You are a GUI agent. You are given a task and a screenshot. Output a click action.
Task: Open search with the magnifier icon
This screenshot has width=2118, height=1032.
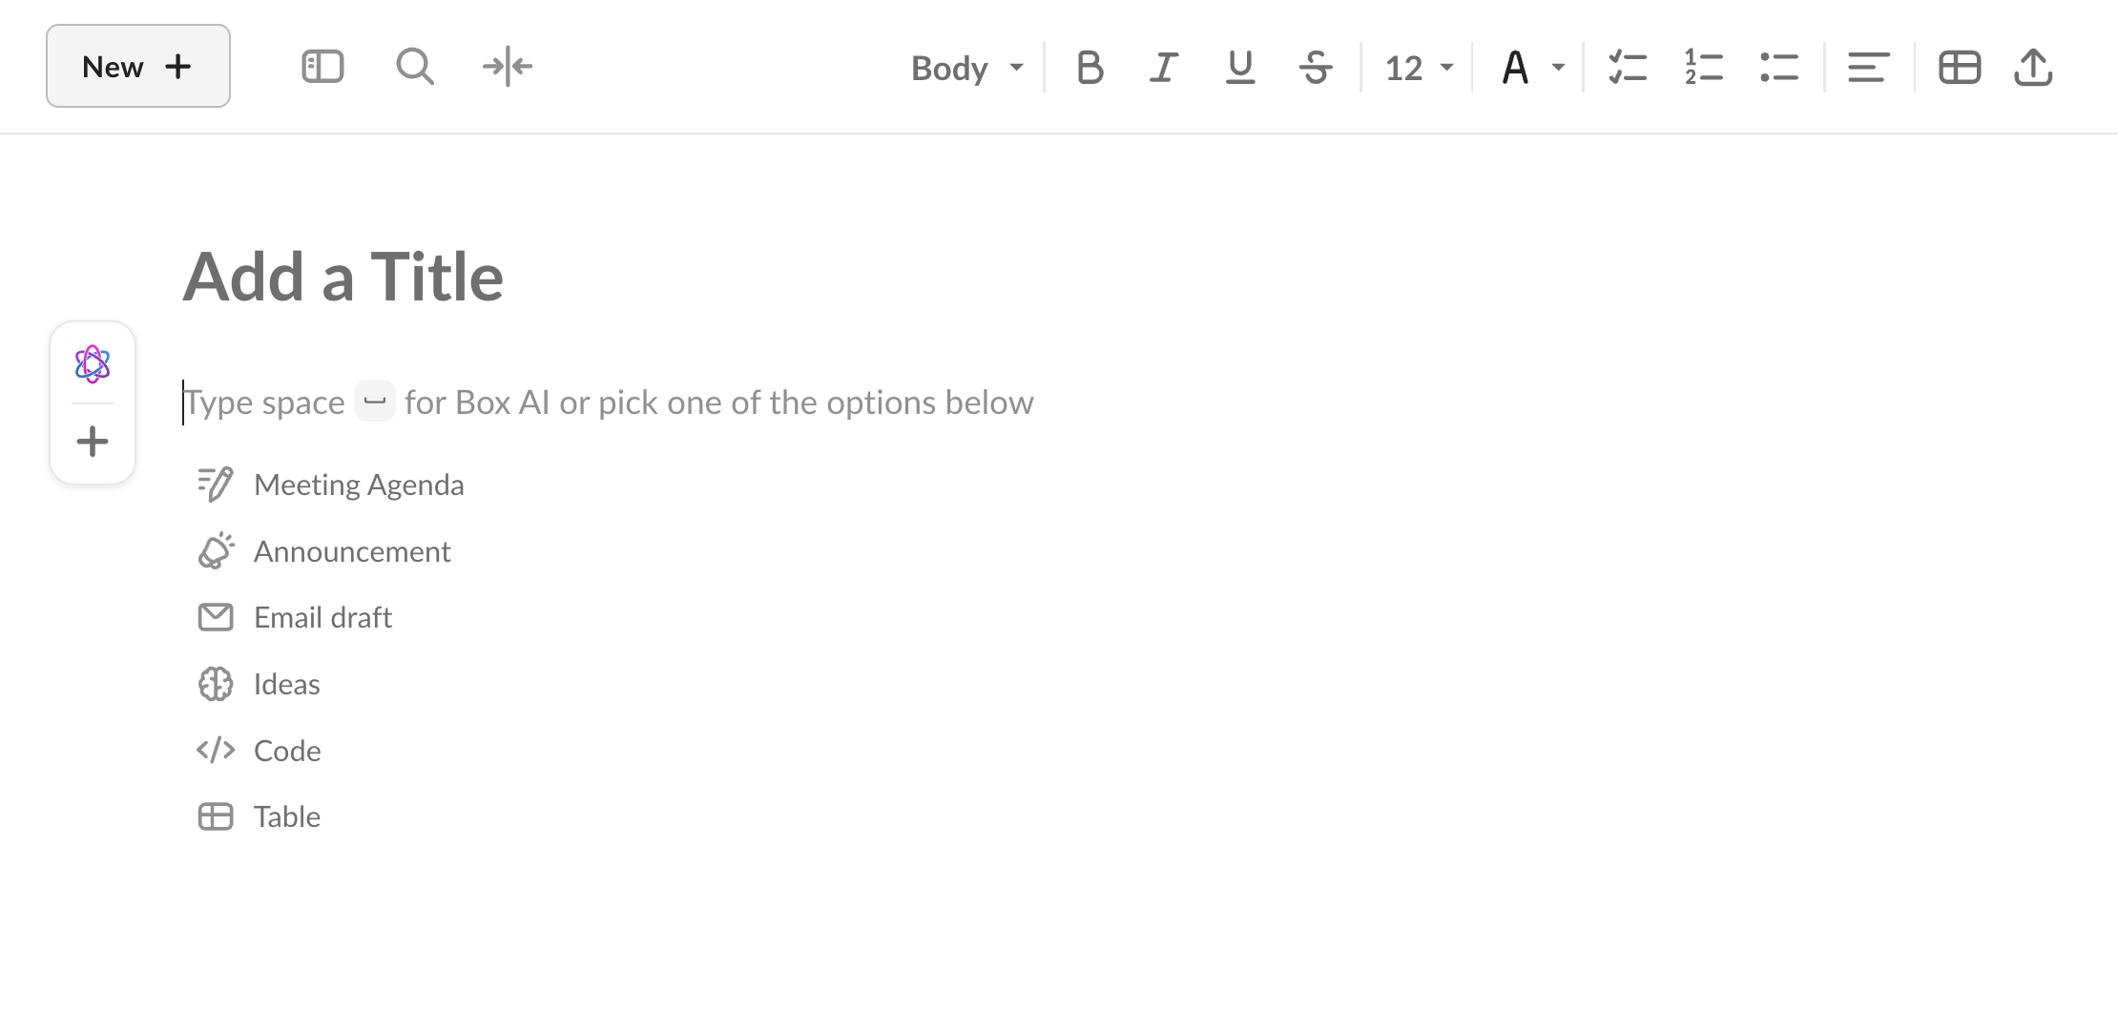[415, 67]
